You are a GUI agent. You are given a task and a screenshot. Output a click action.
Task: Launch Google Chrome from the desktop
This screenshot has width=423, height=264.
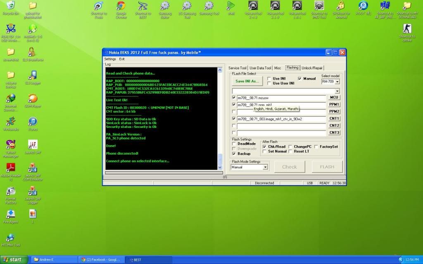coord(121,6)
